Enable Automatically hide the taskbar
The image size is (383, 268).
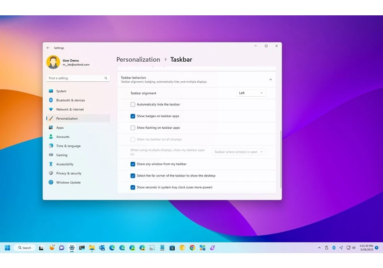[x=133, y=104]
